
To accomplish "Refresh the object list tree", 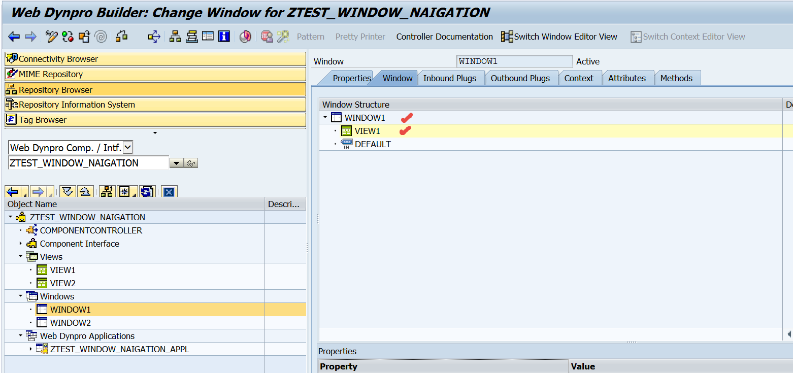I will (147, 192).
